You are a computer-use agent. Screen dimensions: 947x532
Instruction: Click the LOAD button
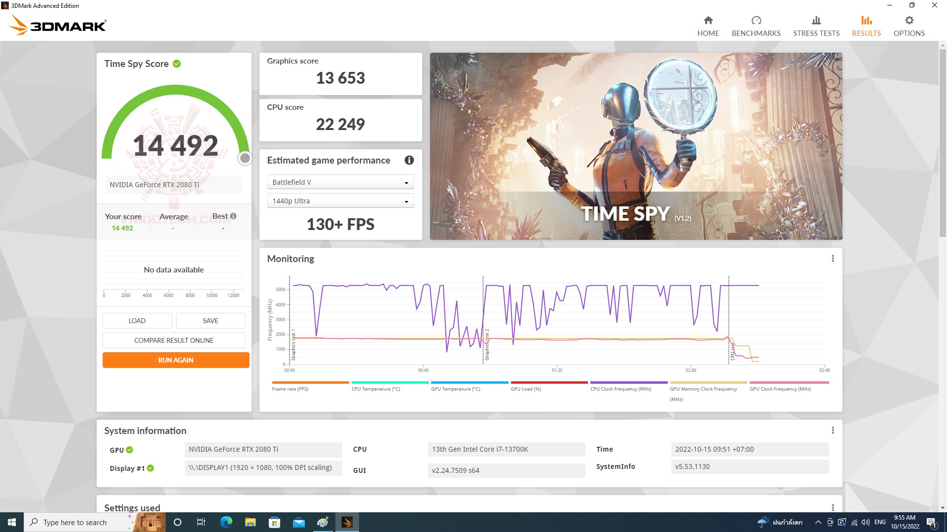tap(136, 320)
